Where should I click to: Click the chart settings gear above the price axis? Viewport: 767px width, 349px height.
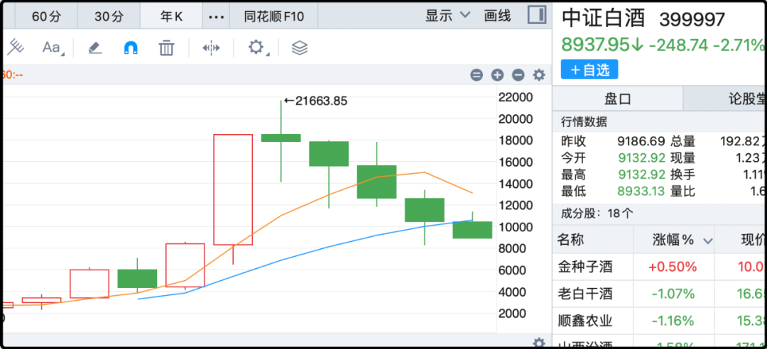coord(539,74)
